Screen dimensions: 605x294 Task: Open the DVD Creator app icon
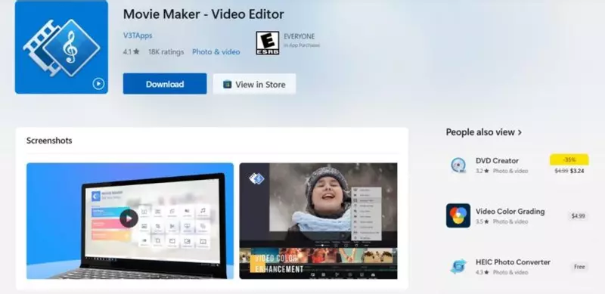click(x=458, y=165)
